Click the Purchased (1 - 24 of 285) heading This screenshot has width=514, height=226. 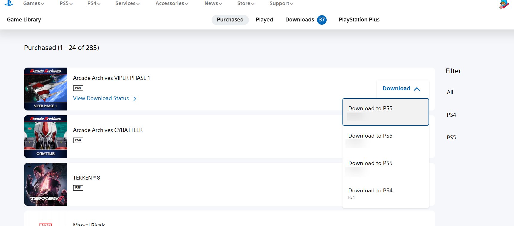[x=62, y=48]
